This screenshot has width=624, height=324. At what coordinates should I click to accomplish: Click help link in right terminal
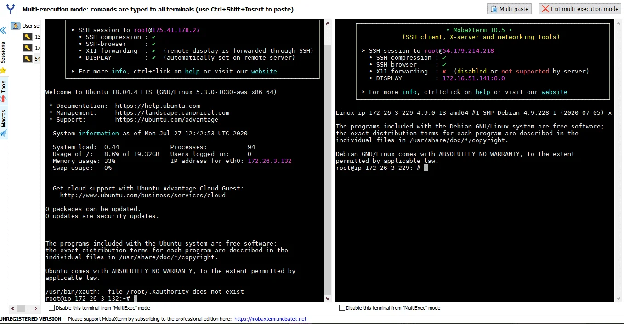click(x=482, y=92)
